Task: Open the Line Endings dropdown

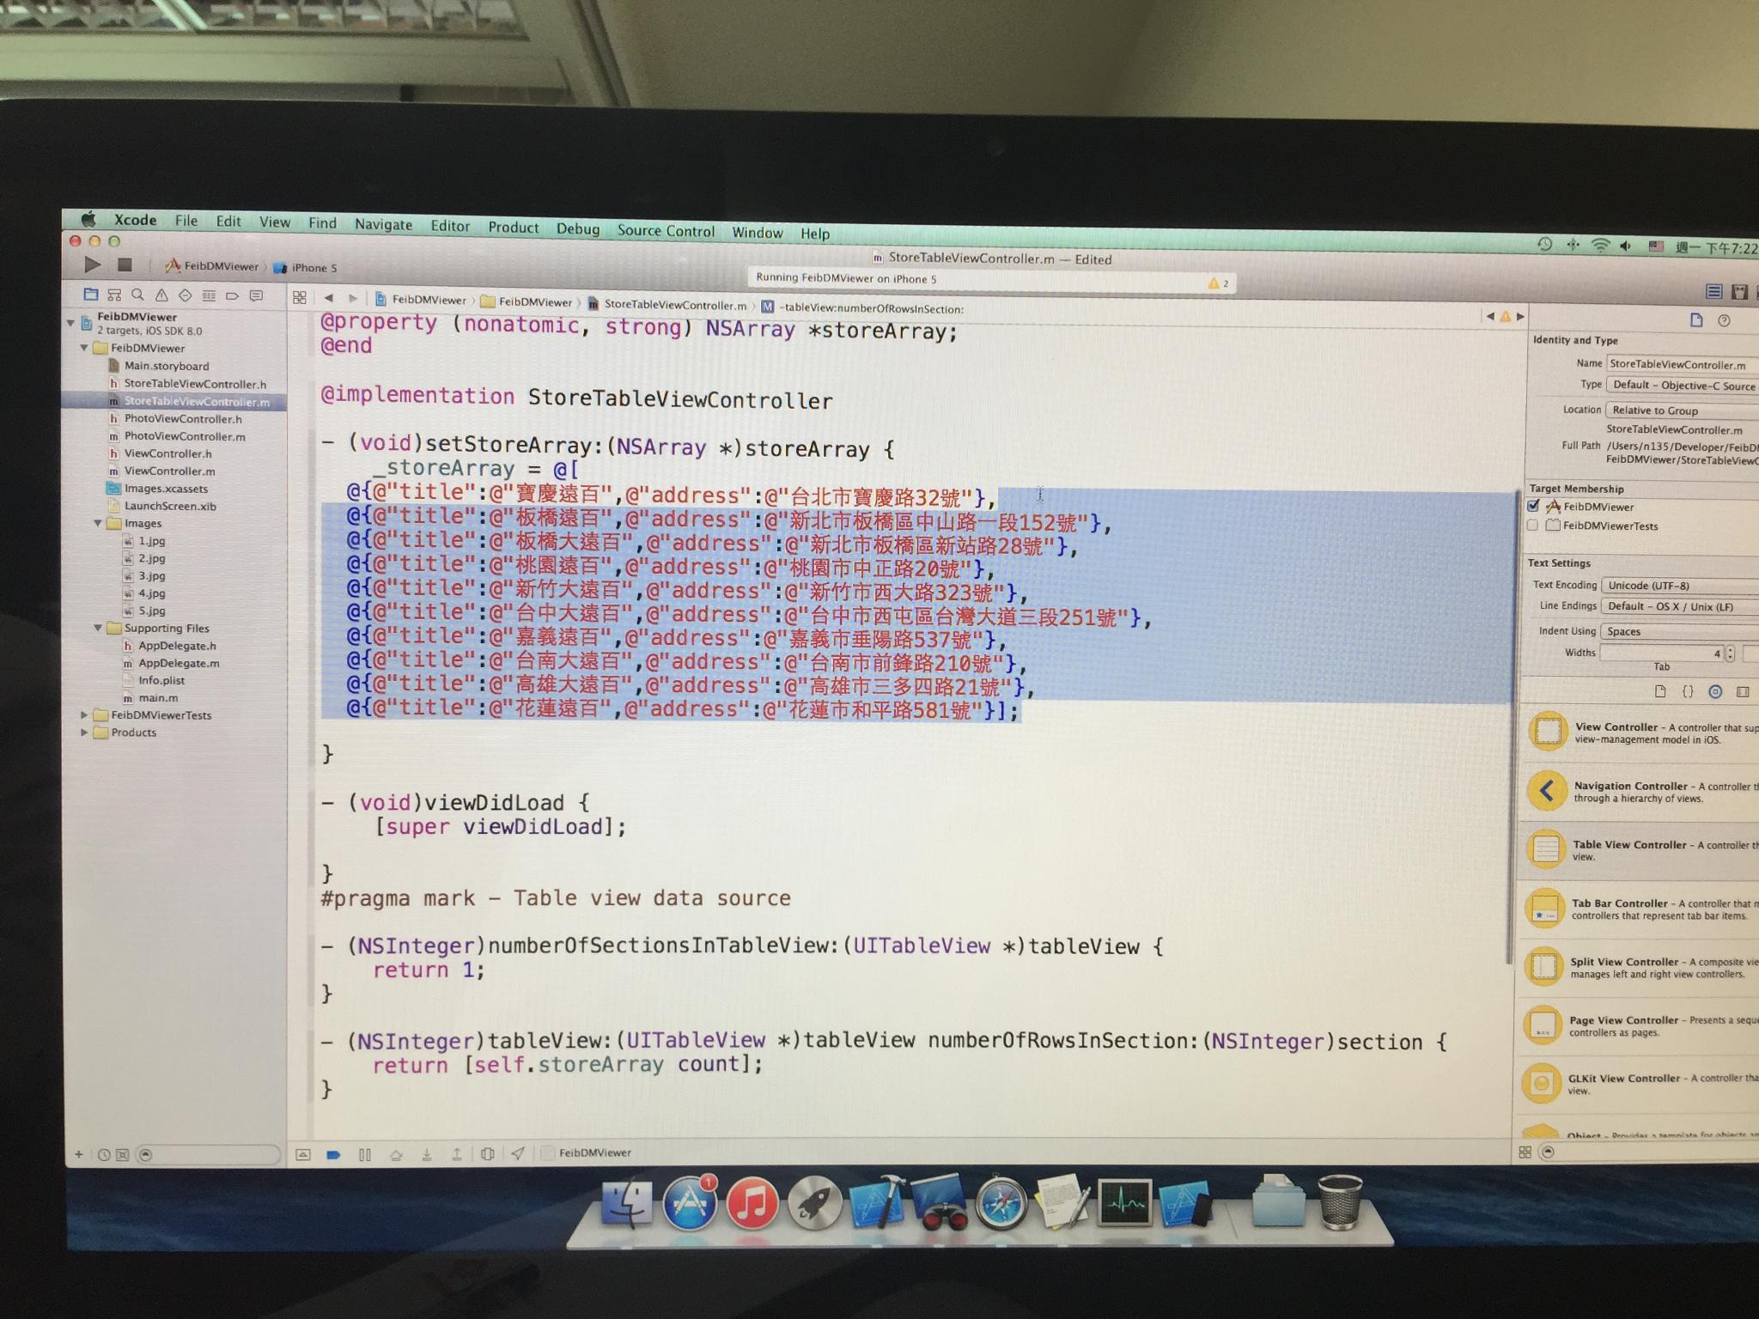Action: click(x=1680, y=606)
